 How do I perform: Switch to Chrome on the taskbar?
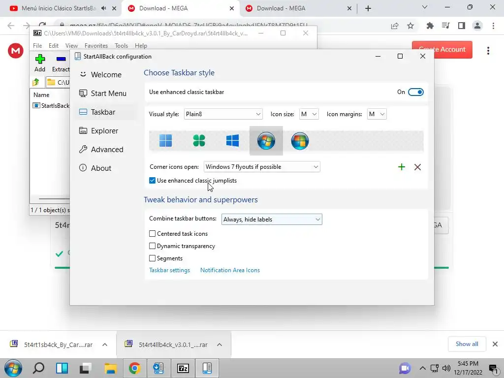[135, 368]
